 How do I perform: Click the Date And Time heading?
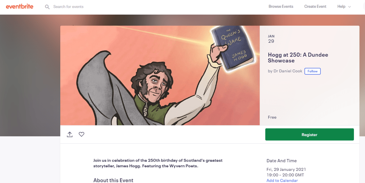(282, 161)
